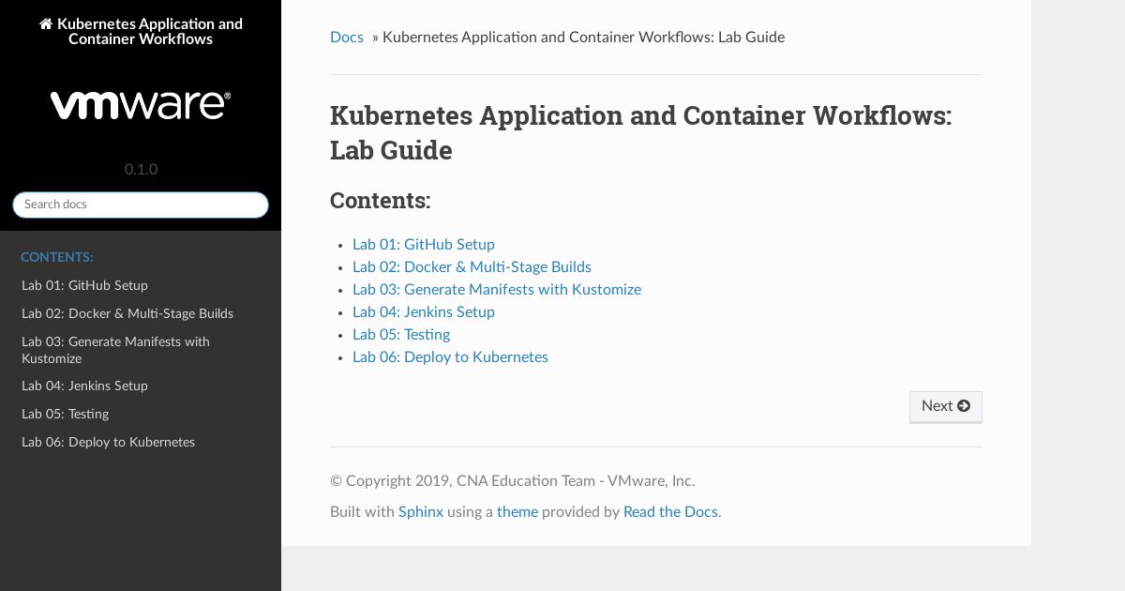Open Kubernetes Application and Container Workflows home link
Screen dimensions: 1125x591
click(x=141, y=32)
